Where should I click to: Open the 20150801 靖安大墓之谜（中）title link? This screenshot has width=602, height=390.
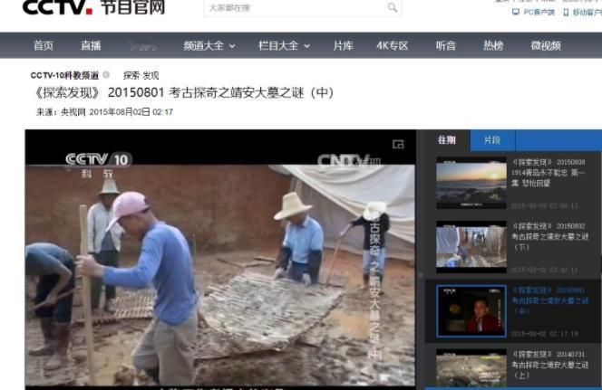click(x=549, y=300)
